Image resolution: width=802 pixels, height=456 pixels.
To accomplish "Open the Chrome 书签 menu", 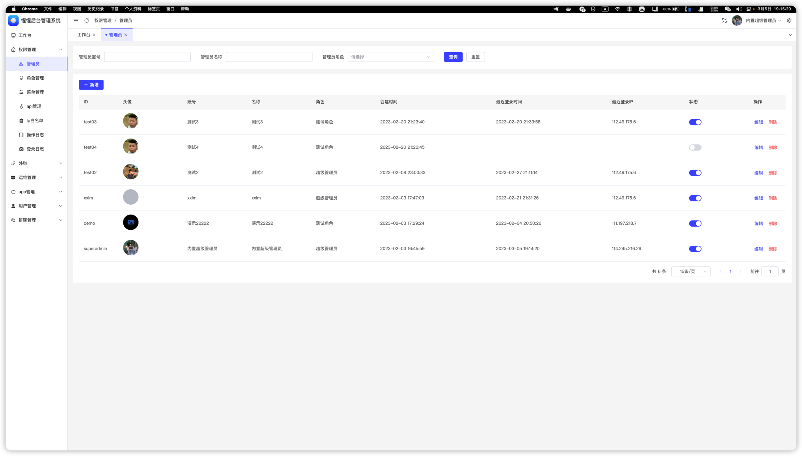I will (x=114, y=9).
